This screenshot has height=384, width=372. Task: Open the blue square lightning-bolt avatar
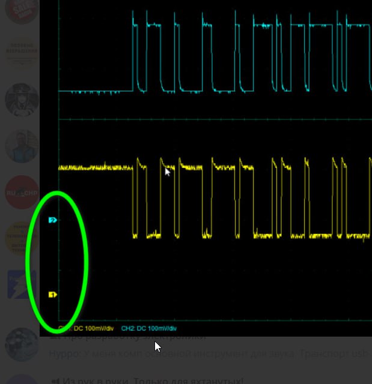point(22,284)
